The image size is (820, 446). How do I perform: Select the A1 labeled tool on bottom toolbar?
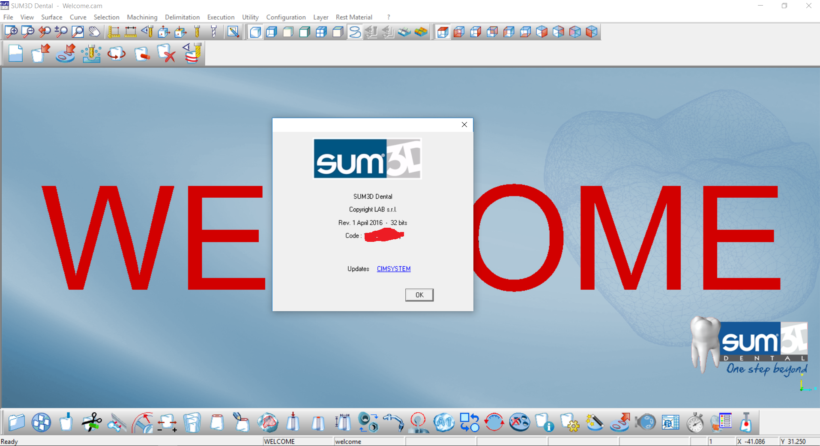click(444, 422)
